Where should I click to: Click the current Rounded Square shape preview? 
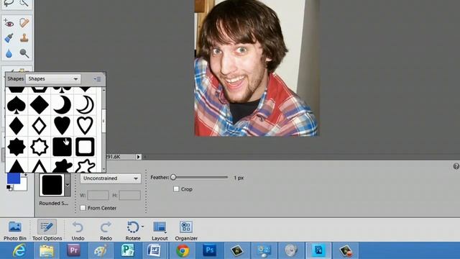coord(52,185)
